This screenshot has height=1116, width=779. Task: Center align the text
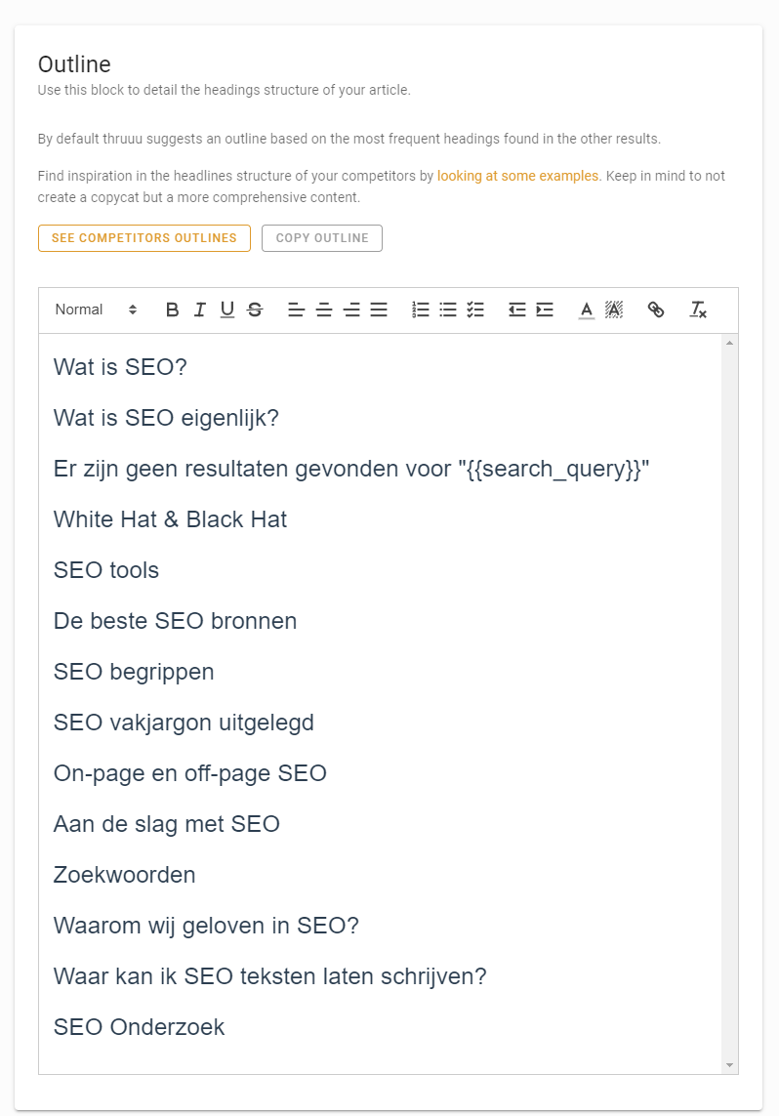click(324, 310)
